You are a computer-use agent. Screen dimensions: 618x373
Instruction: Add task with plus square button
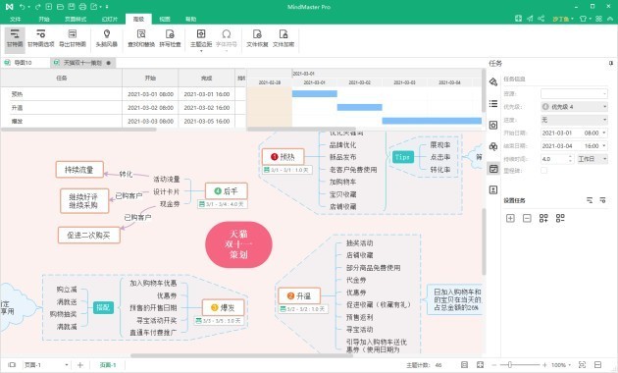pos(510,218)
